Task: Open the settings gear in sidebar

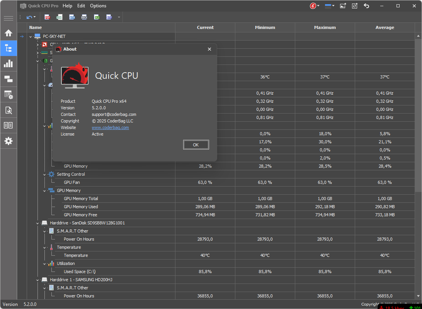Action: click(9, 141)
